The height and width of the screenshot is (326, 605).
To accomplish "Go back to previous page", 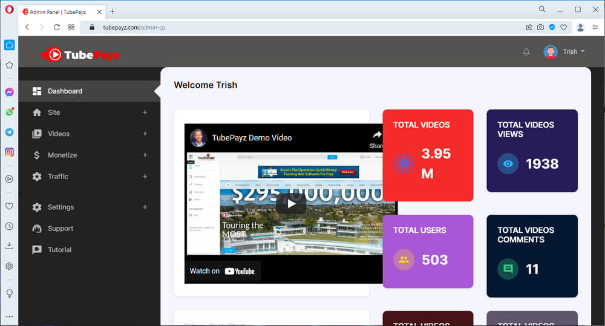I will (27, 27).
